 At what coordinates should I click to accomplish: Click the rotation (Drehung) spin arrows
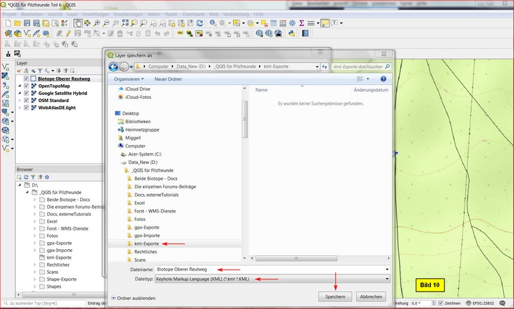[434, 303]
